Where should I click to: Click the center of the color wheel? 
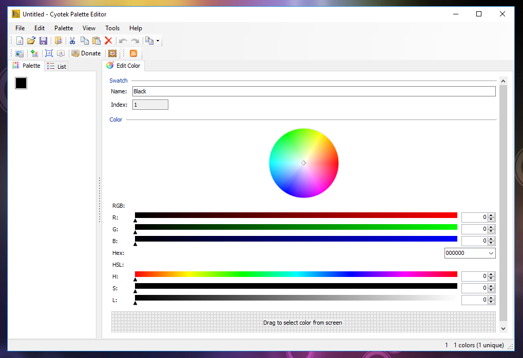[x=303, y=163]
